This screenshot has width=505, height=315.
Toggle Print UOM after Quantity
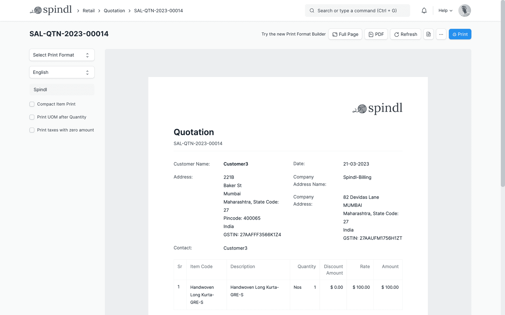click(x=32, y=117)
